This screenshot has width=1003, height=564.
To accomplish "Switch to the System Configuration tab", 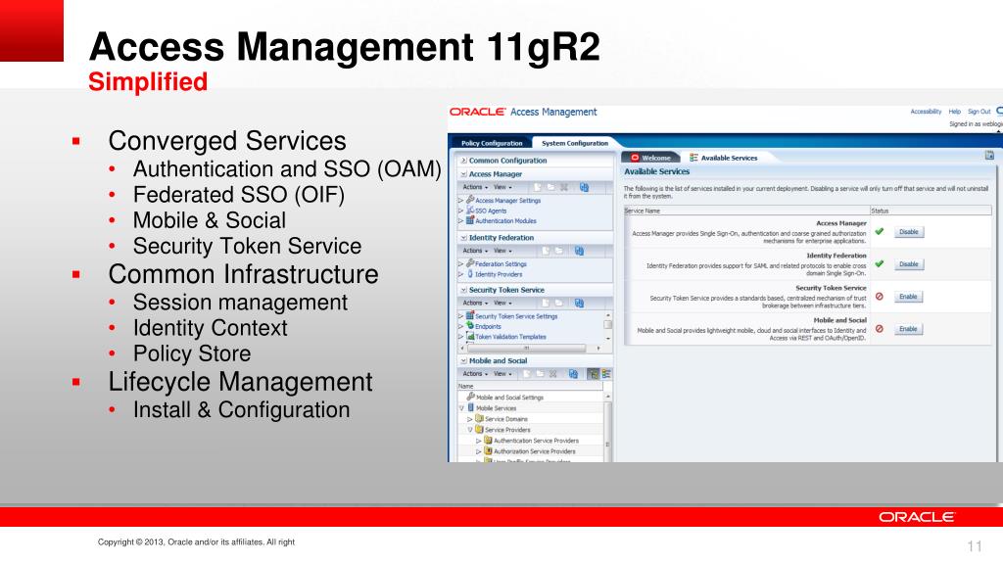I will [574, 143].
